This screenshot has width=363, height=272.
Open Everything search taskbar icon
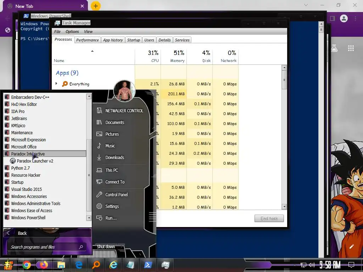click(x=96, y=265)
